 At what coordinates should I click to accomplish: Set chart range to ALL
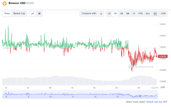(148, 14)
